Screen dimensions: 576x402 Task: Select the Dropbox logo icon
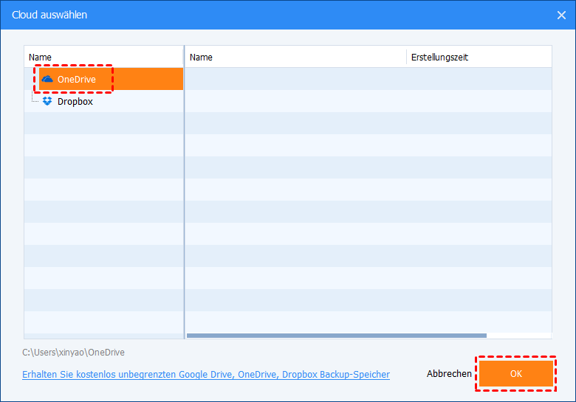(47, 101)
